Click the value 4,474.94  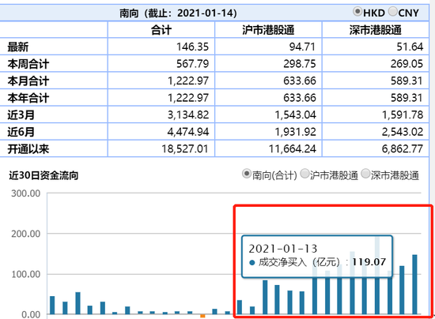188,132
